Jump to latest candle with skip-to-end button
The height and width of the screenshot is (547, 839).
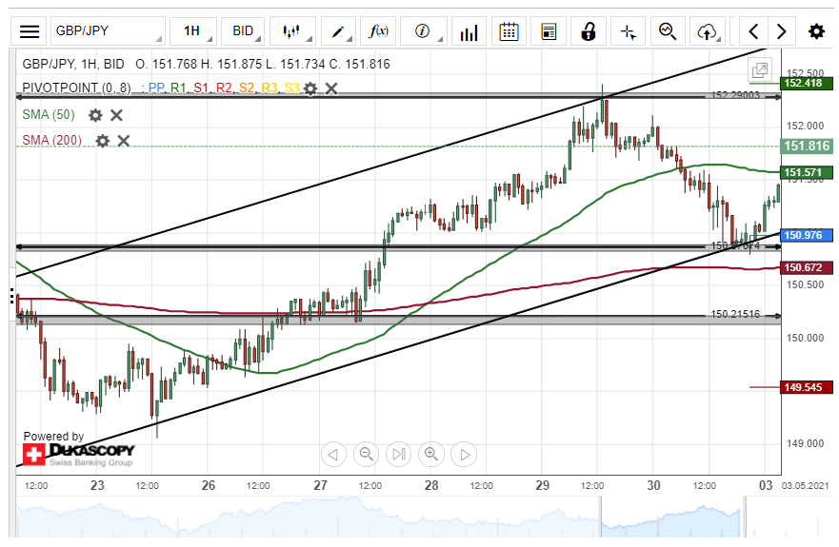coord(398,454)
